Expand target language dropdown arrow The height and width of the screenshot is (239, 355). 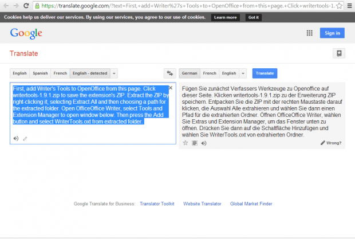[243, 73]
